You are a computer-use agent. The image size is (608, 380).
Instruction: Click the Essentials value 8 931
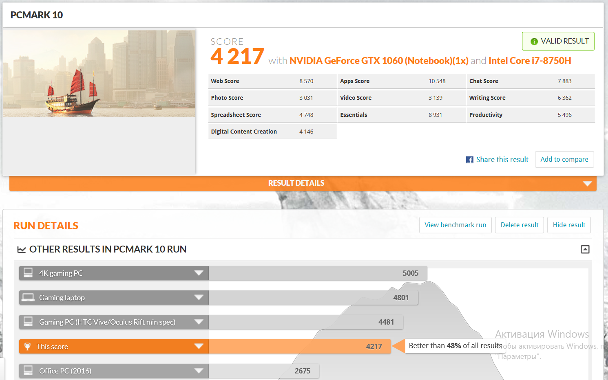(x=435, y=115)
